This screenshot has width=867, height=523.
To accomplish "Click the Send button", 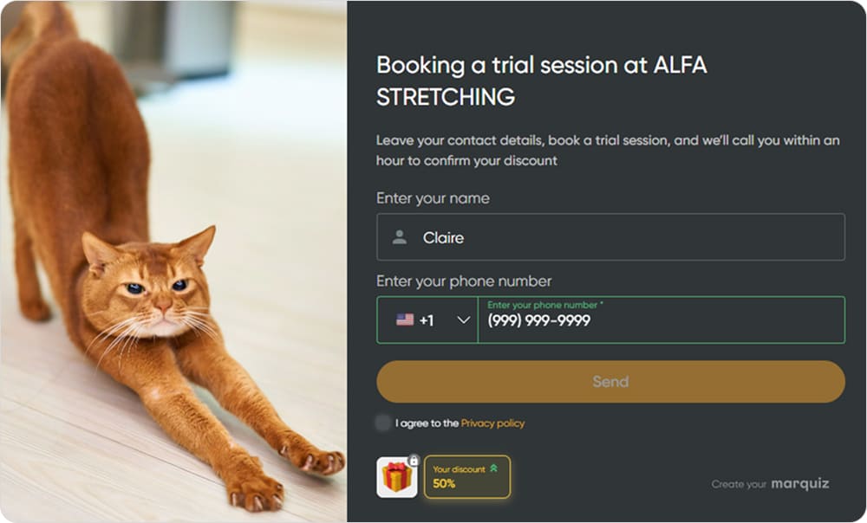I will click(610, 382).
